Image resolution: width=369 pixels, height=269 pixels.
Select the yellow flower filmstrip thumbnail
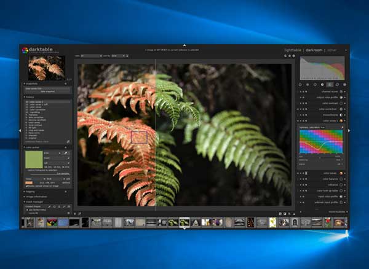[x=272, y=222]
